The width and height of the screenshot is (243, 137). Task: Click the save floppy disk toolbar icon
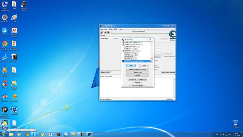(x=109, y=32)
